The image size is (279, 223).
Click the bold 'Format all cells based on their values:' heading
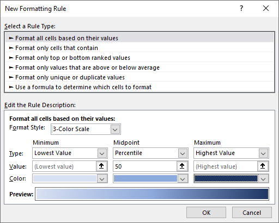[62, 119]
